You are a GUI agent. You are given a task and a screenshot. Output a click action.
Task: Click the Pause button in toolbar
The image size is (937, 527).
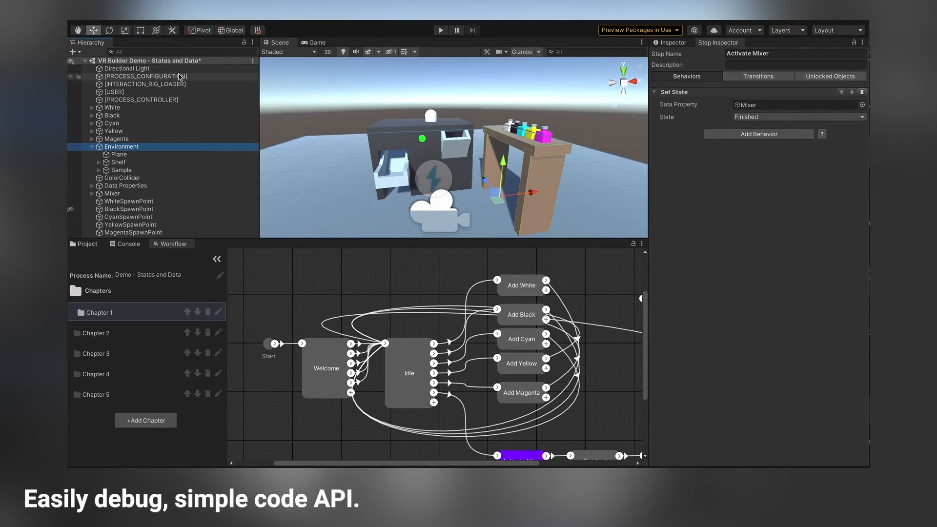456,30
